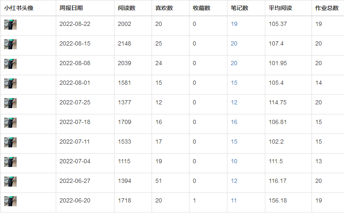Click the average reads value 107.4
This screenshot has height=220, width=344.
click(x=276, y=43)
